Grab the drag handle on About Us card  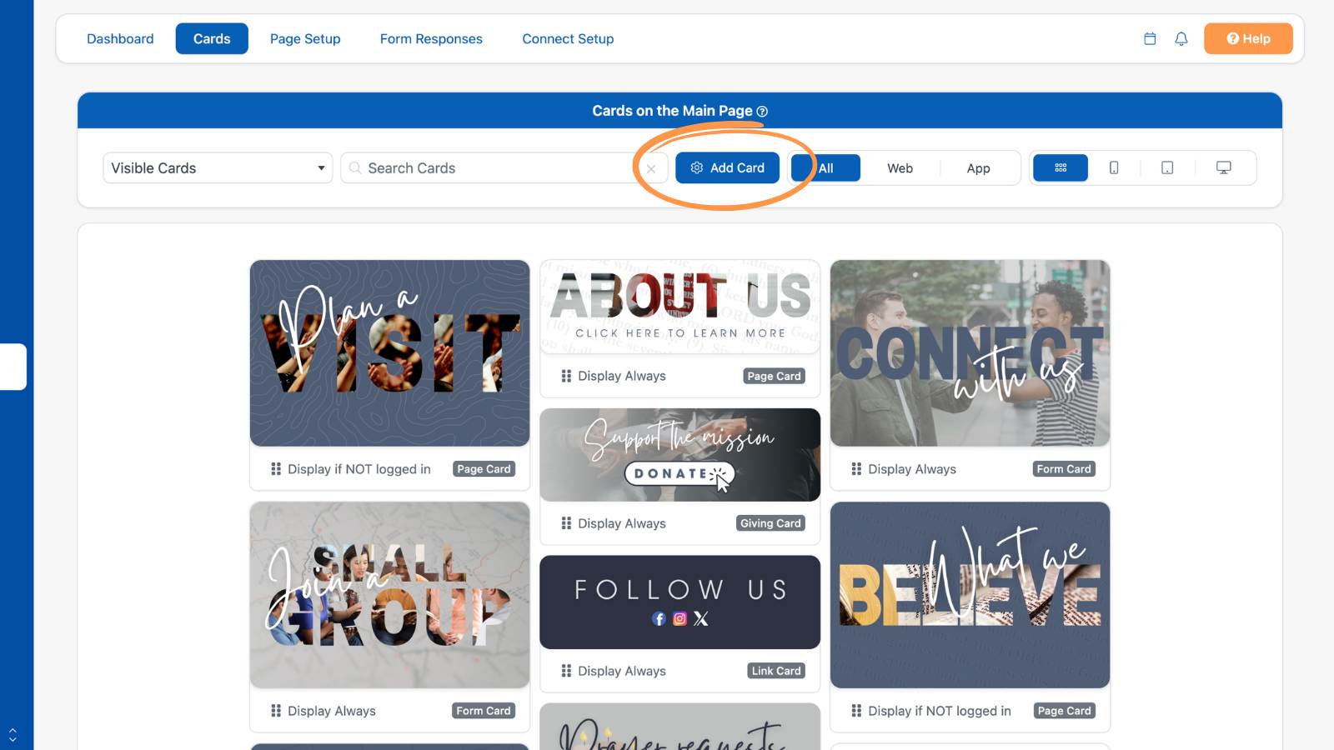point(566,376)
